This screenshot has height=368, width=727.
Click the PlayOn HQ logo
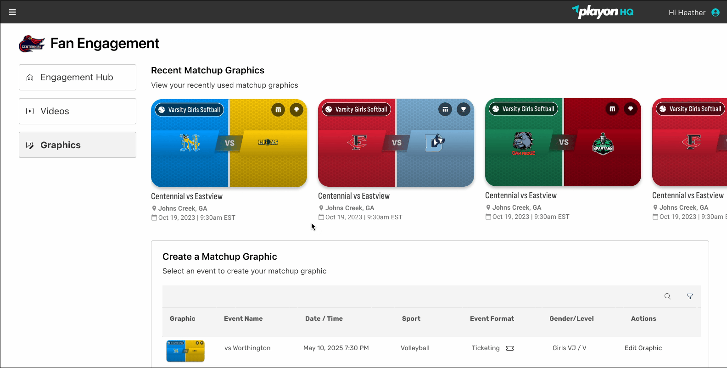click(603, 12)
